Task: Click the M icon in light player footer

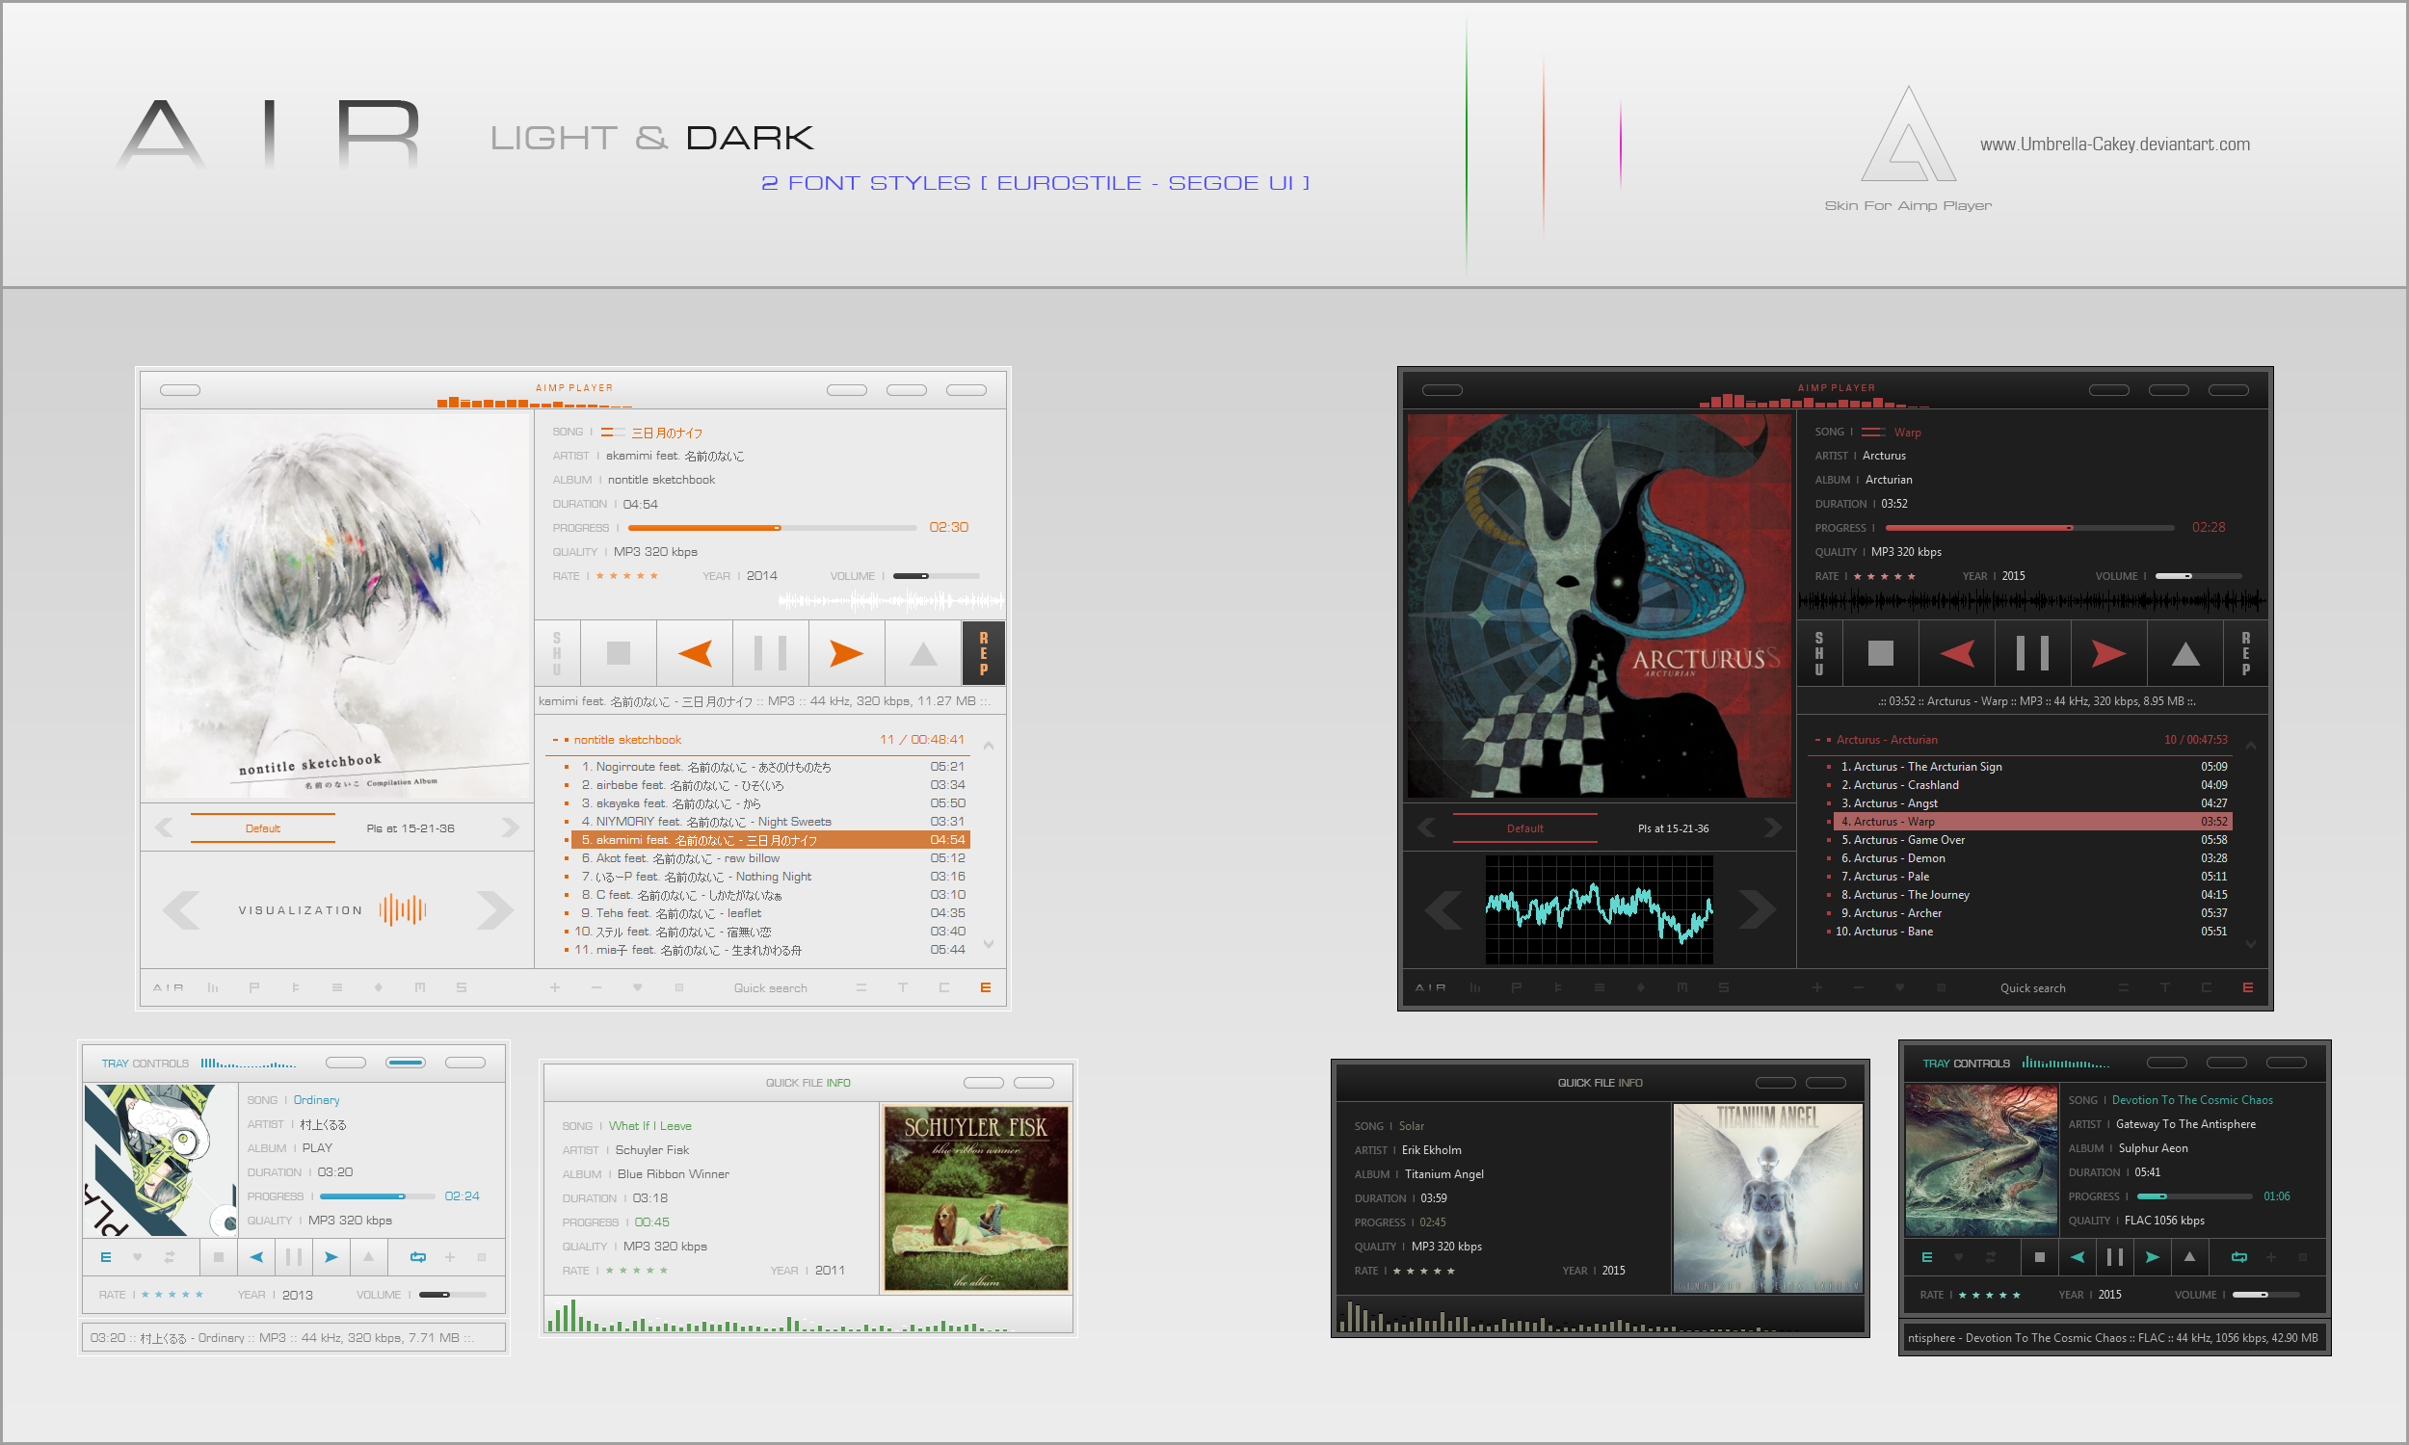Action: pos(420,987)
